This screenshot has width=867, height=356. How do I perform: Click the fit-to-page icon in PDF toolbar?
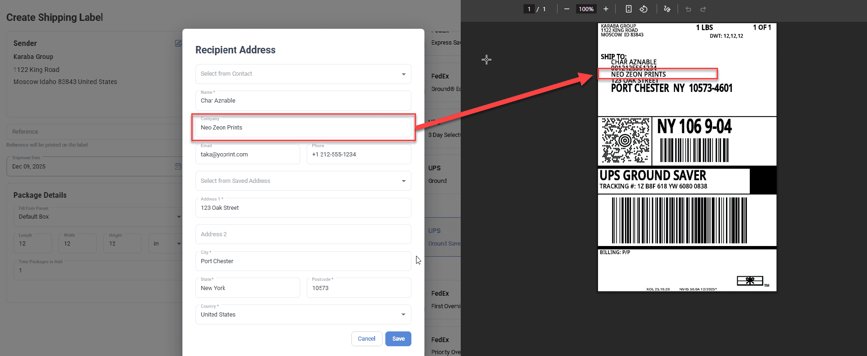click(x=628, y=9)
